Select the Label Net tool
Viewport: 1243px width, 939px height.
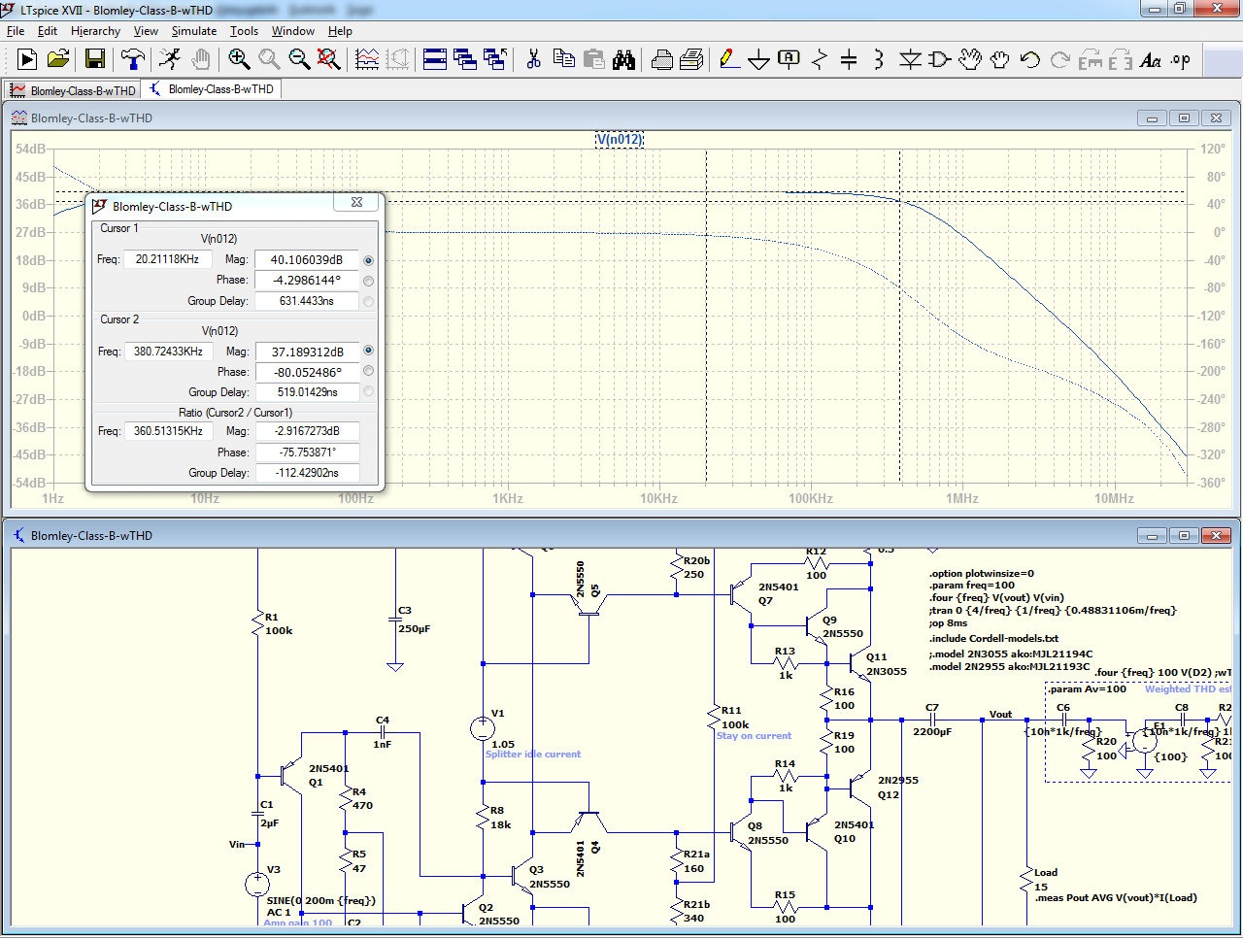point(789,59)
